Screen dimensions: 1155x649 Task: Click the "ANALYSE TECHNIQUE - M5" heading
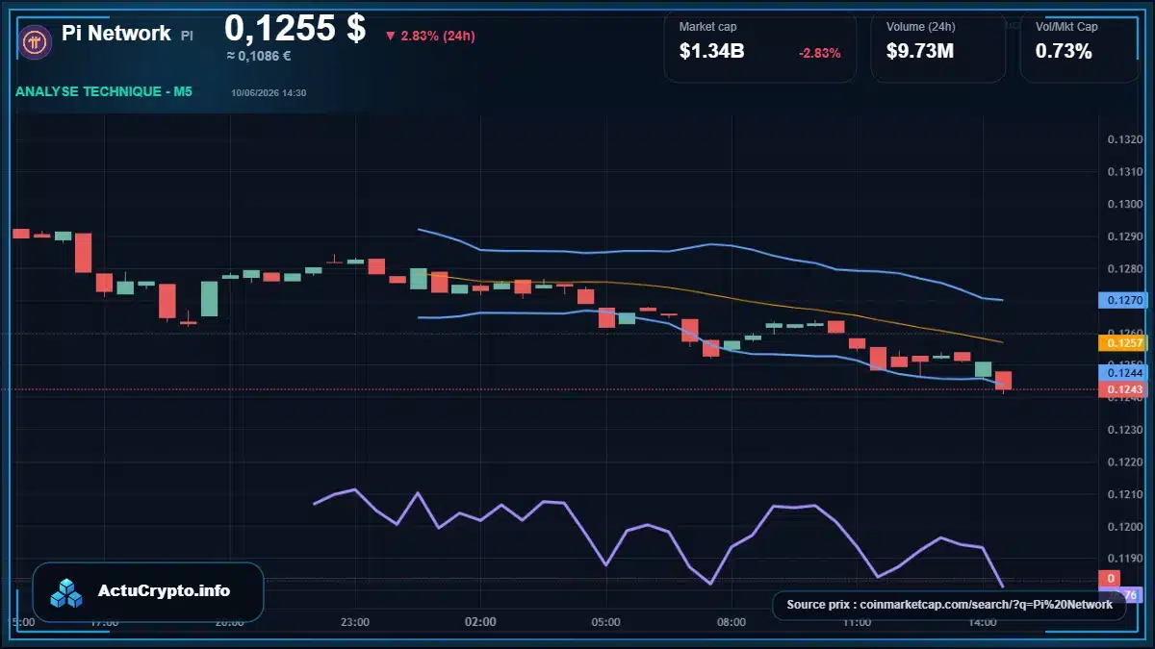pos(104,92)
